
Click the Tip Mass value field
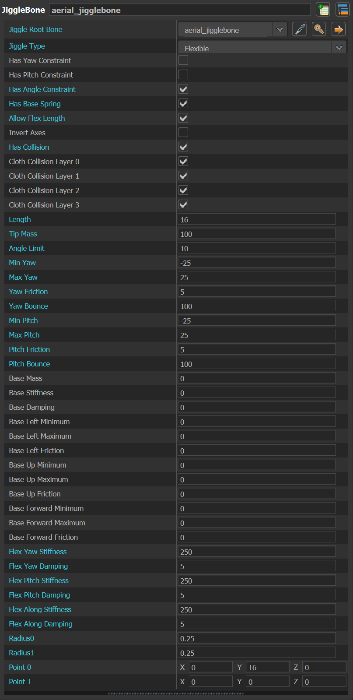pos(257,234)
